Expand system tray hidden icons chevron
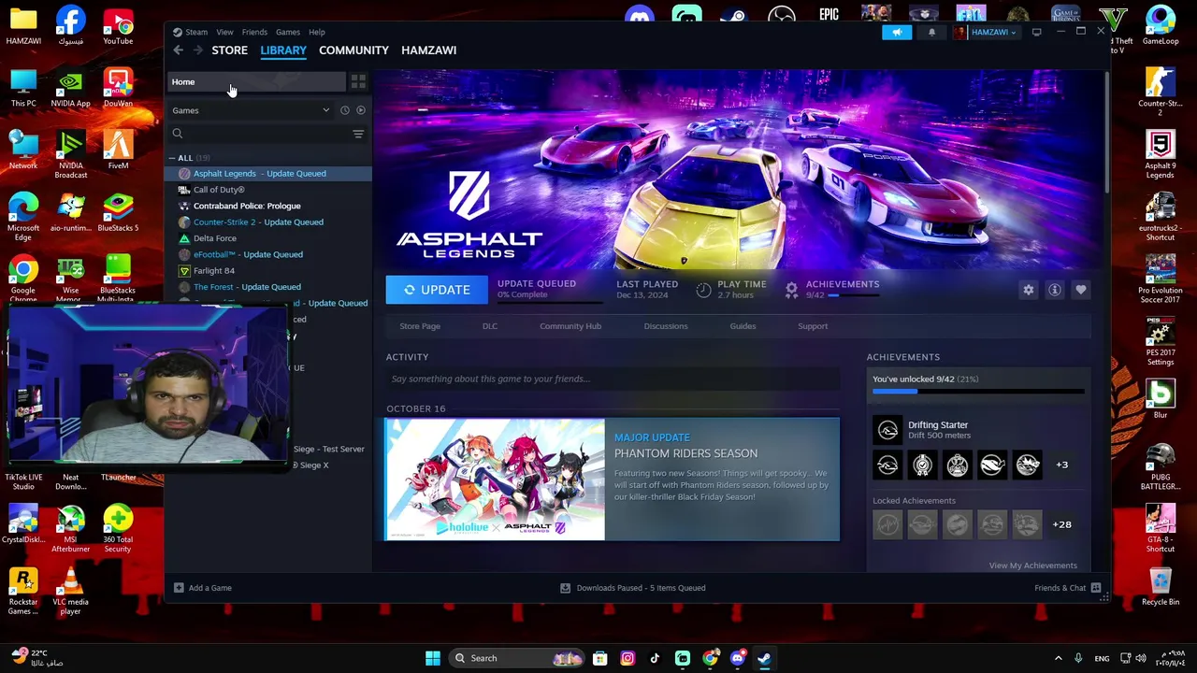 tap(1058, 658)
